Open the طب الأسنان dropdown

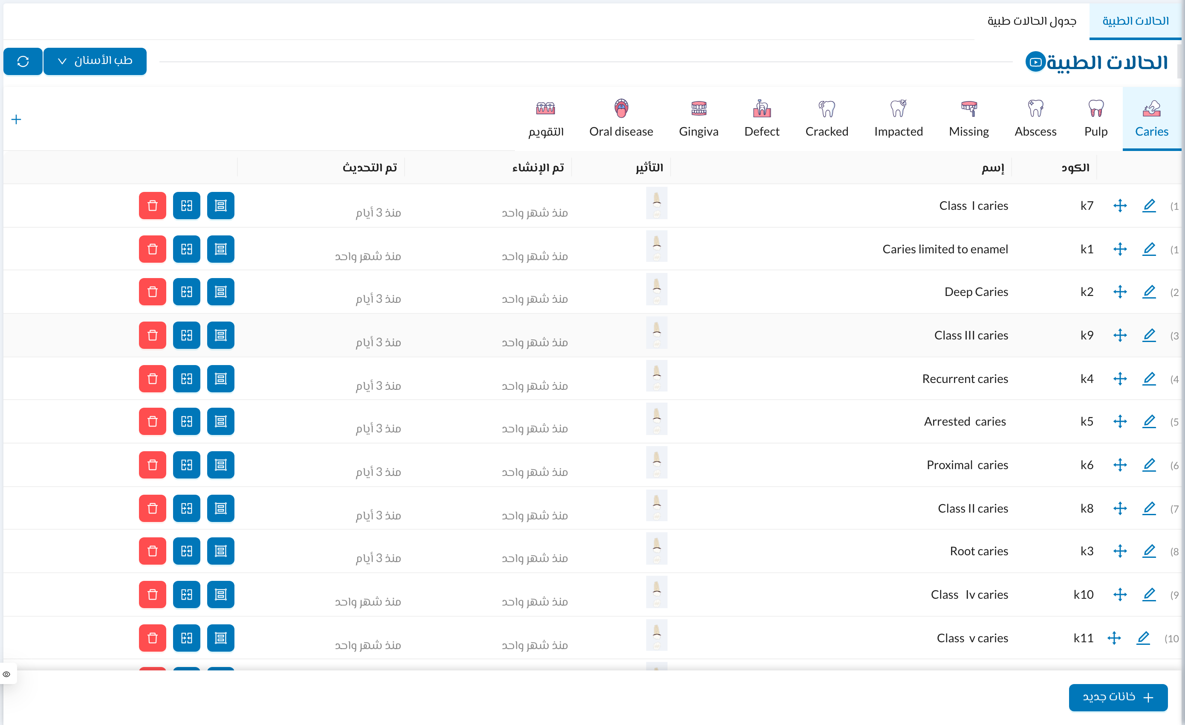95,61
